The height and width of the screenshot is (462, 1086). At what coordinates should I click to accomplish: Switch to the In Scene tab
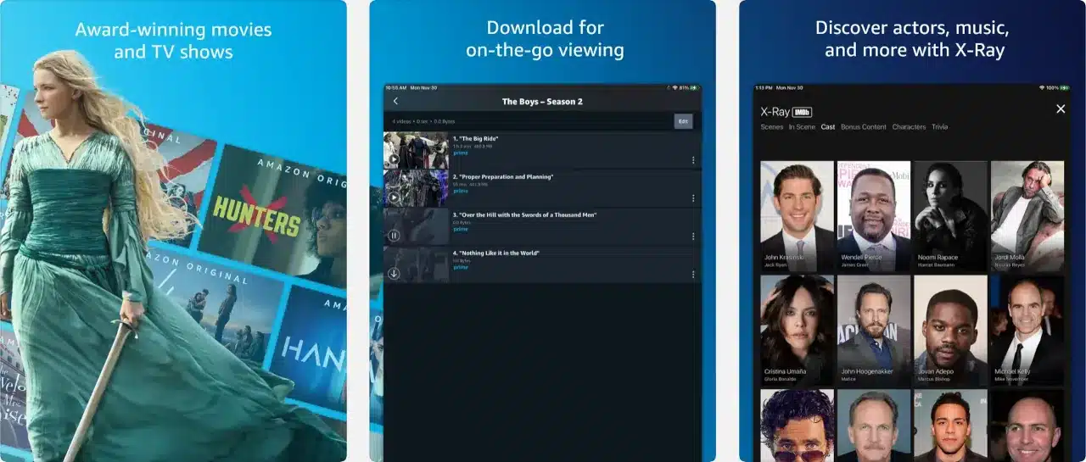802,127
